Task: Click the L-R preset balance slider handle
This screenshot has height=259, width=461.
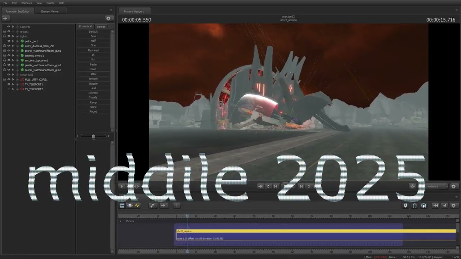Action: tap(93, 136)
